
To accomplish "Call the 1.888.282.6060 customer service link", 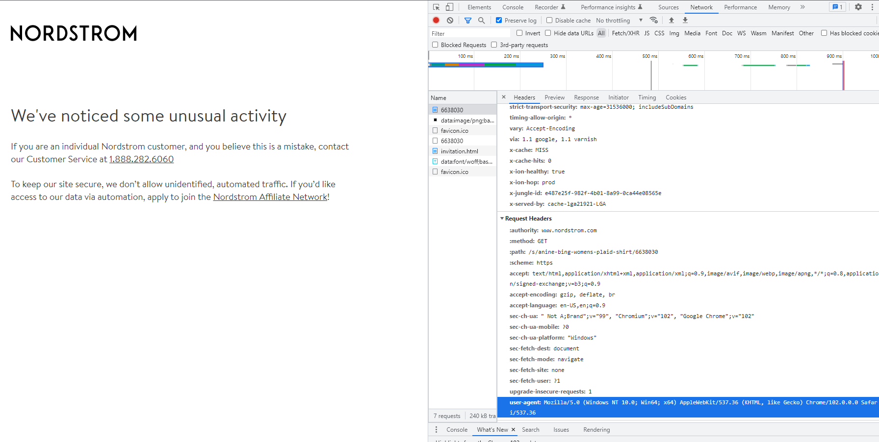I will [141, 159].
